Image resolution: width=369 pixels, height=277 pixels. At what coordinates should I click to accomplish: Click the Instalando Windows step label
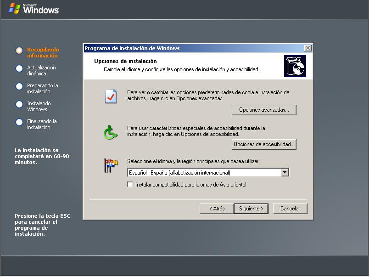click(x=39, y=106)
